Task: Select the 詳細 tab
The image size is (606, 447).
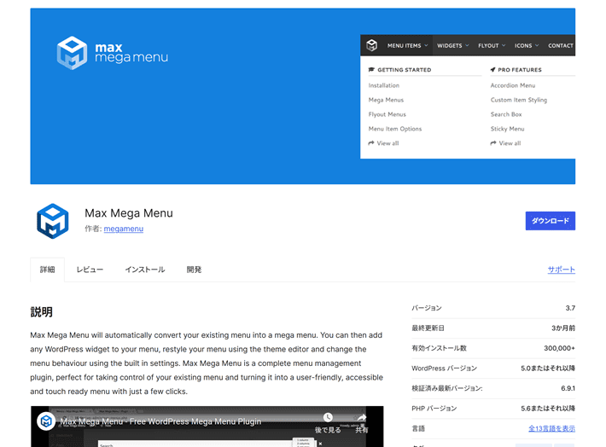Action: click(47, 270)
